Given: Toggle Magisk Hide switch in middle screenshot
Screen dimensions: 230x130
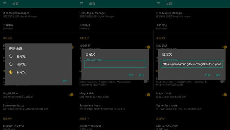Looking at the screenshot, I should [147, 95].
